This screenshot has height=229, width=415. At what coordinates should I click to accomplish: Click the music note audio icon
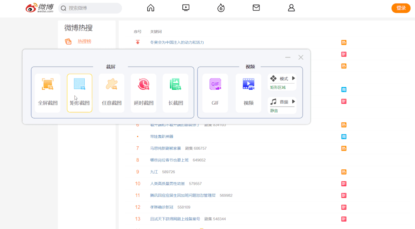273,102
